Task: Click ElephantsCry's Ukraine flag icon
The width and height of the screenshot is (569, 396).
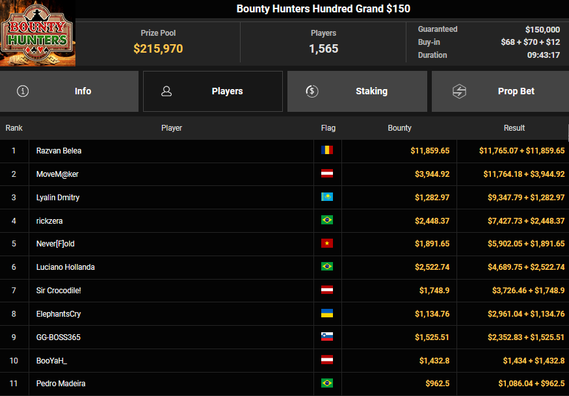Action: pos(327,314)
